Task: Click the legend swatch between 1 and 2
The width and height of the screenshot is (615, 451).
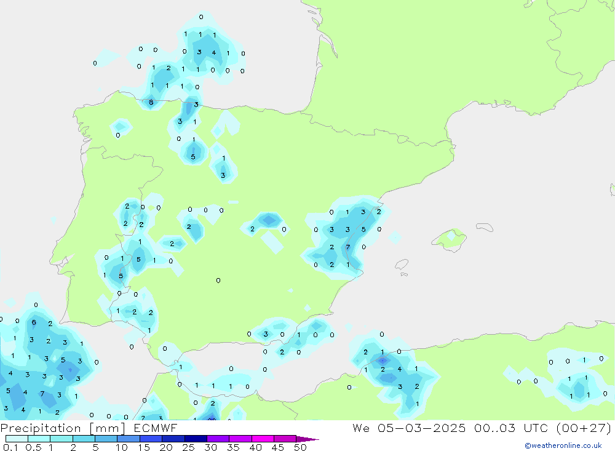Action: pos(61,439)
